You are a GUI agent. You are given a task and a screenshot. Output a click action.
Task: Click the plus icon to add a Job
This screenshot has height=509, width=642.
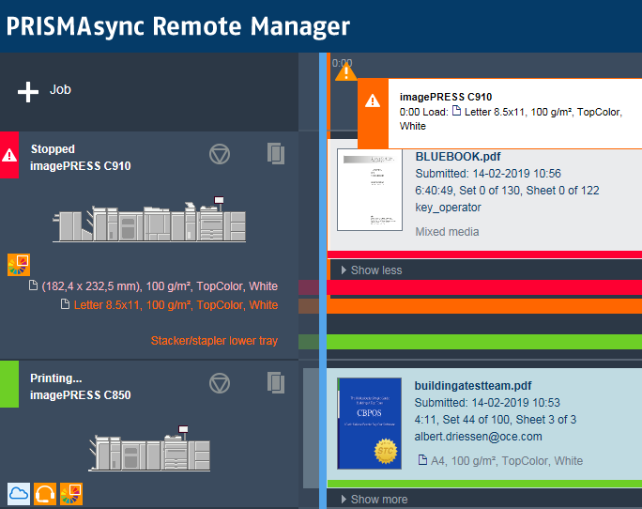tap(28, 92)
